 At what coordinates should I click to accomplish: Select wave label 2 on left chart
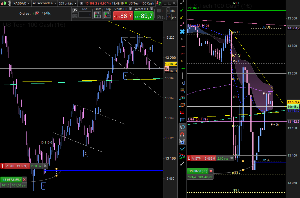86,153
